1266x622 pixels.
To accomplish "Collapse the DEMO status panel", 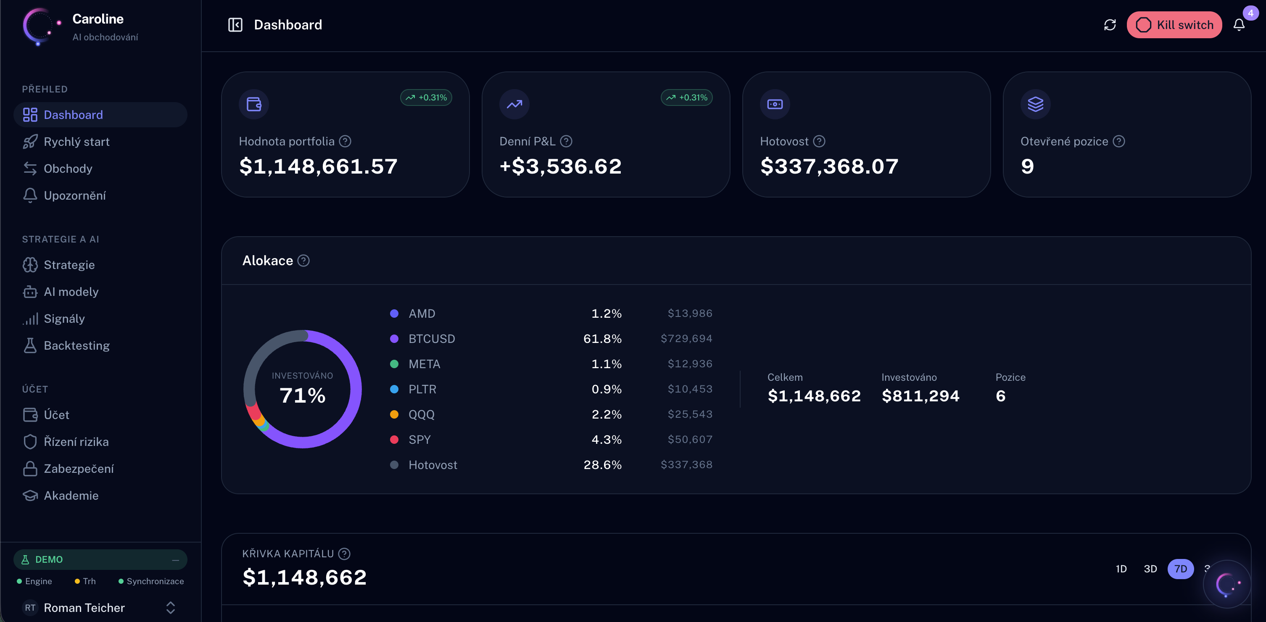I will click(x=175, y=560).
